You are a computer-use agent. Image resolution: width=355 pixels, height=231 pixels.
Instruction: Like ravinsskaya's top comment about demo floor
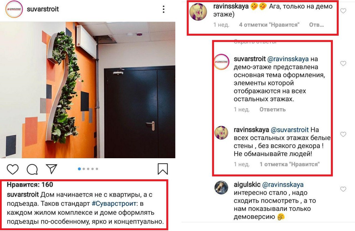coord(343,11)
